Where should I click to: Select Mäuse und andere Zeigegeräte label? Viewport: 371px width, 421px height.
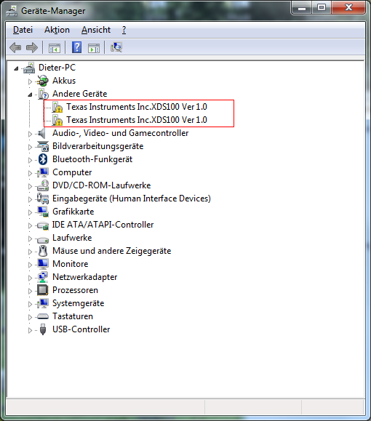pyautogui.click(x=112, y=251)
